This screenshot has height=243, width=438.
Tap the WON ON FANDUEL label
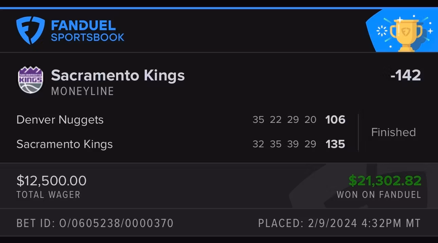tap(379, 195)
